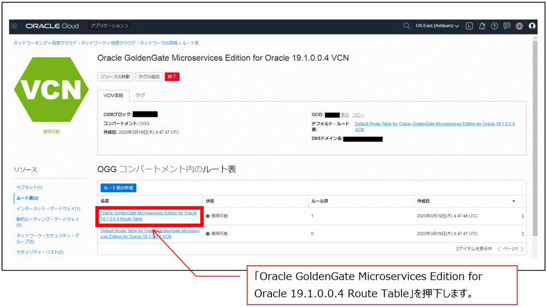Switch to the タグ tab
Image resolution: width=547 pixels, height=307 pixels.
pyautogui.click(x=140, y=95)
